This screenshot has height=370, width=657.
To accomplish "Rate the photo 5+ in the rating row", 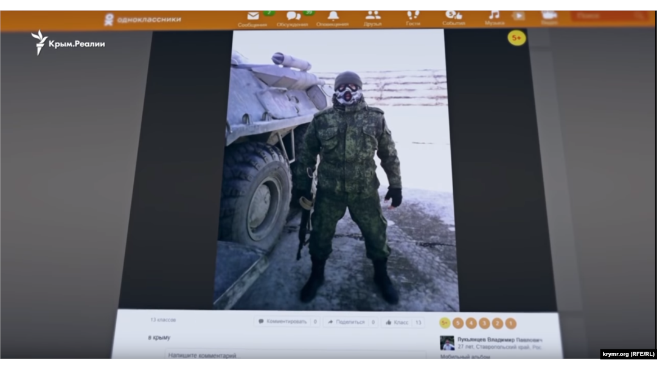I will click(x=445, y=323).
